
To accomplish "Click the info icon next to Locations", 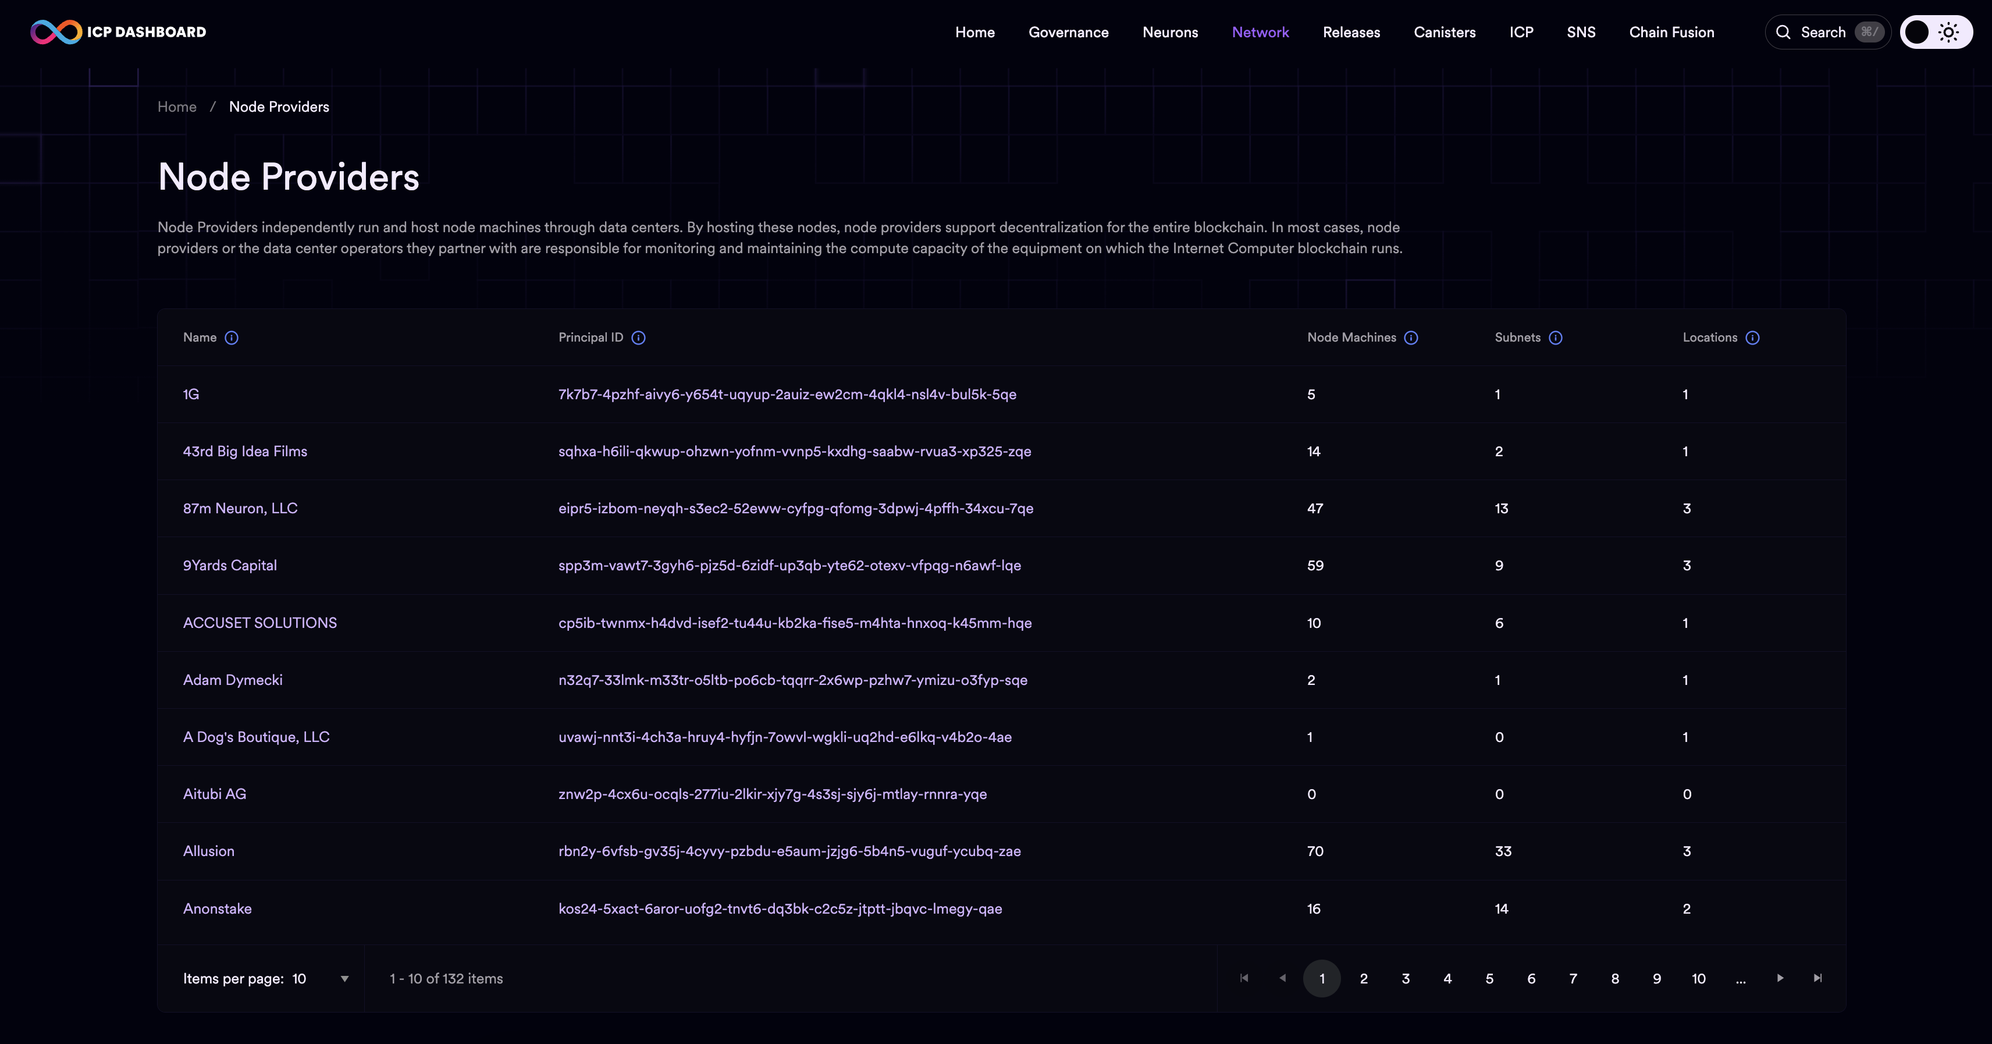I will click(x=1753, y=338).
